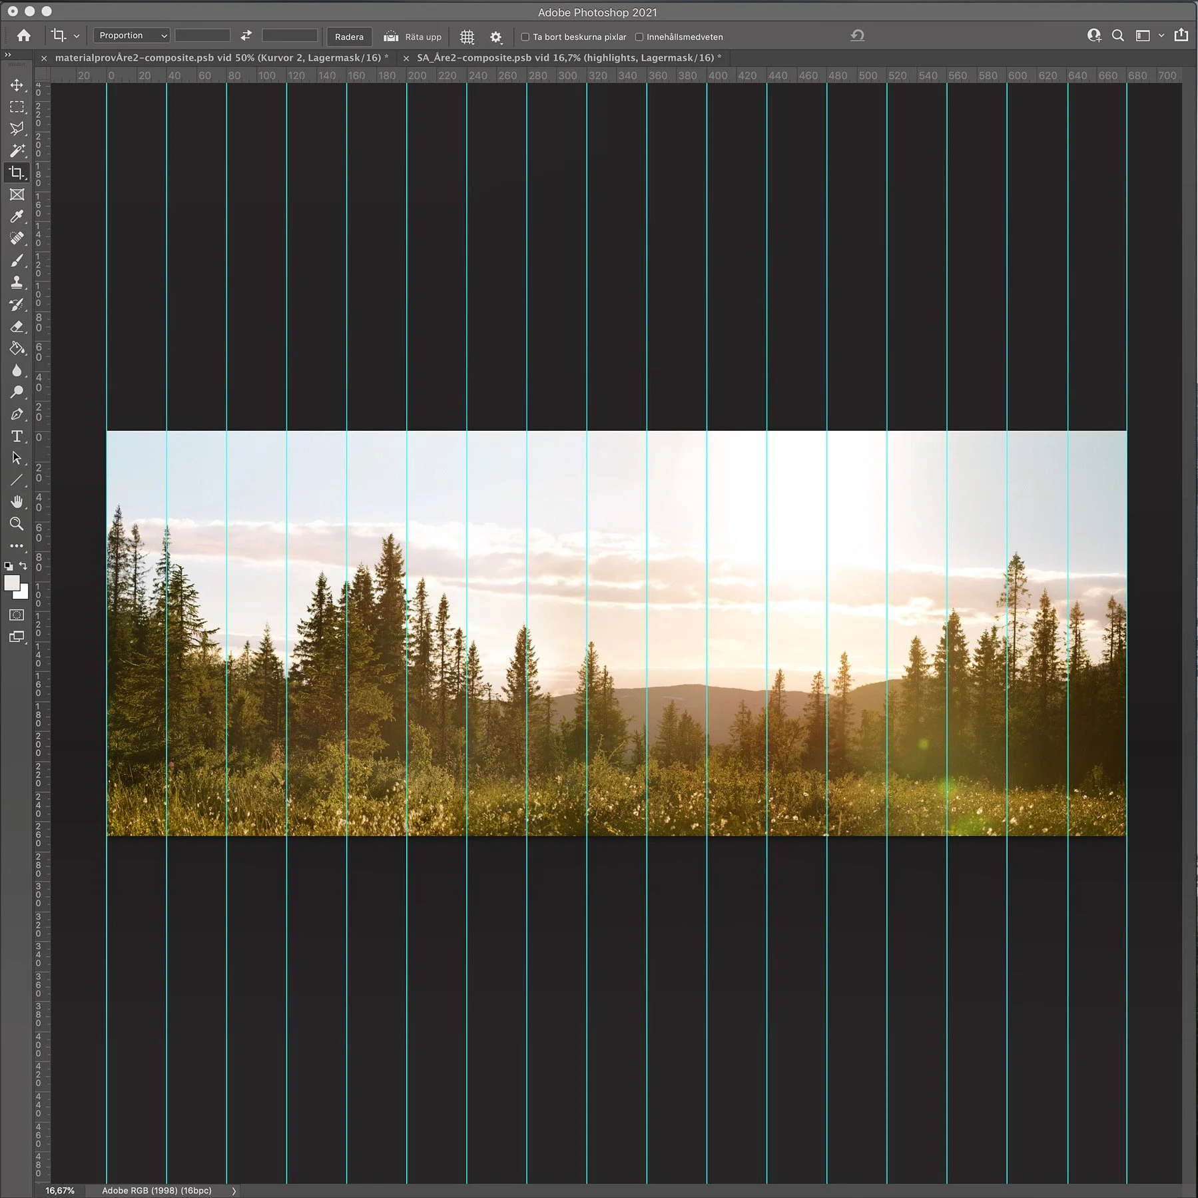Select the Type tool
Screen dimensions: 1198x1198
[17, 436]
